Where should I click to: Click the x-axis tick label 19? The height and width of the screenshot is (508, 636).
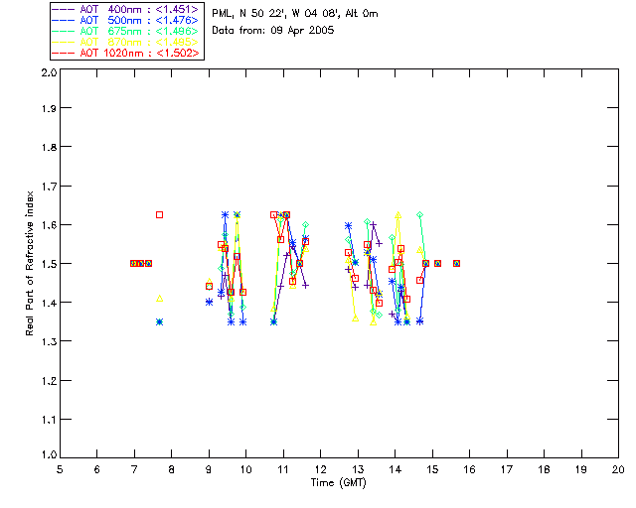[x=581, y=469]
